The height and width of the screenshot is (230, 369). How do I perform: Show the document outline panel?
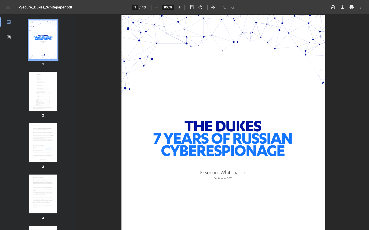click(x=8, y=37)
